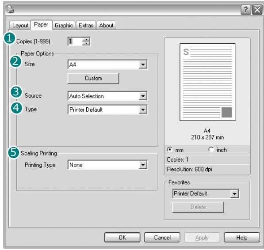Screen dimensions: 264x250
Task: Click the Delete favorites button
Action: pos(198,207)
